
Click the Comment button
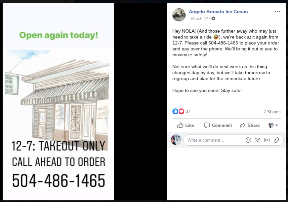click(218, 125)
